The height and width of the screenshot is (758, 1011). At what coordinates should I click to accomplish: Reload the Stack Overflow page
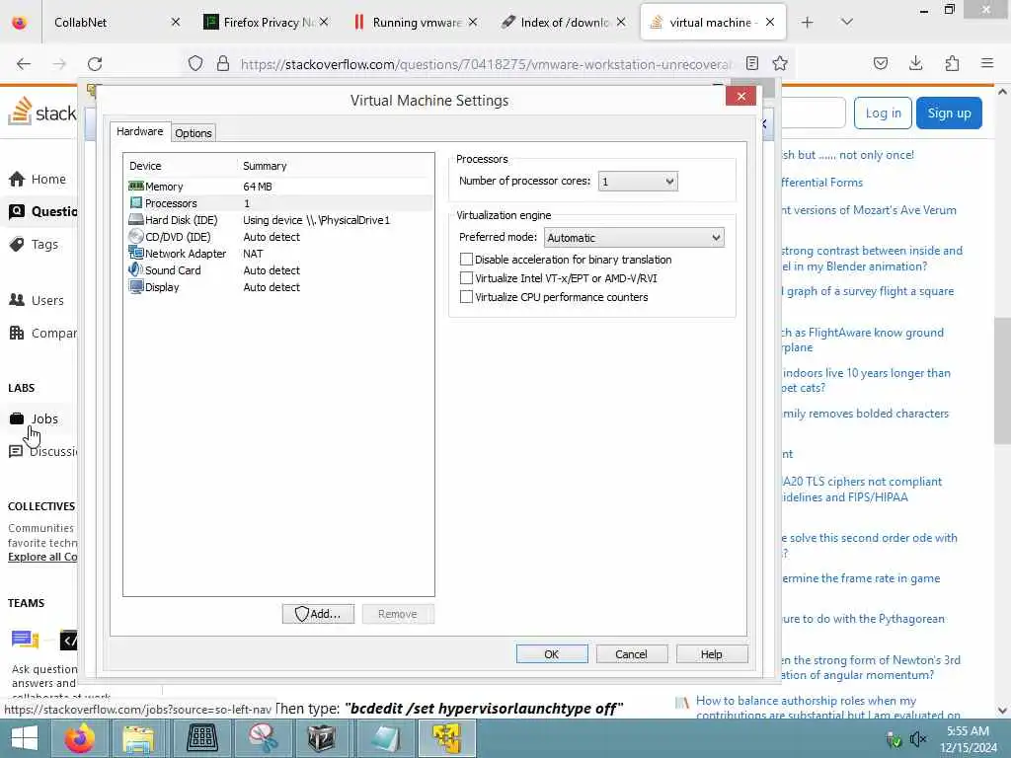tap(95, 64)
